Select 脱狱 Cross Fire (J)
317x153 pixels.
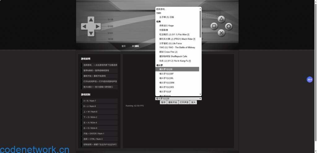[x=177, y=52]
